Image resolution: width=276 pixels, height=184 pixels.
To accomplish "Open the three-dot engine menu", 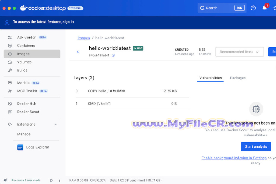I will (x=60, y=180).
